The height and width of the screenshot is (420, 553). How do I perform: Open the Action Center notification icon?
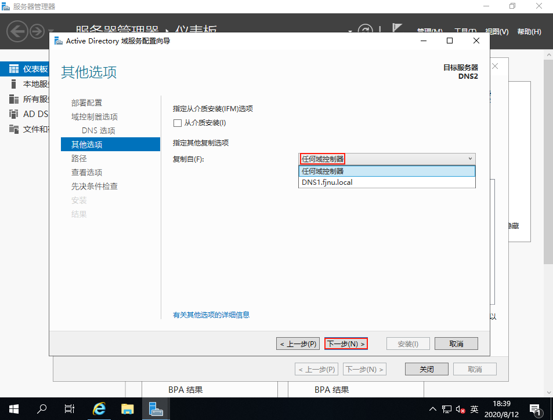[x=536, y=409]
